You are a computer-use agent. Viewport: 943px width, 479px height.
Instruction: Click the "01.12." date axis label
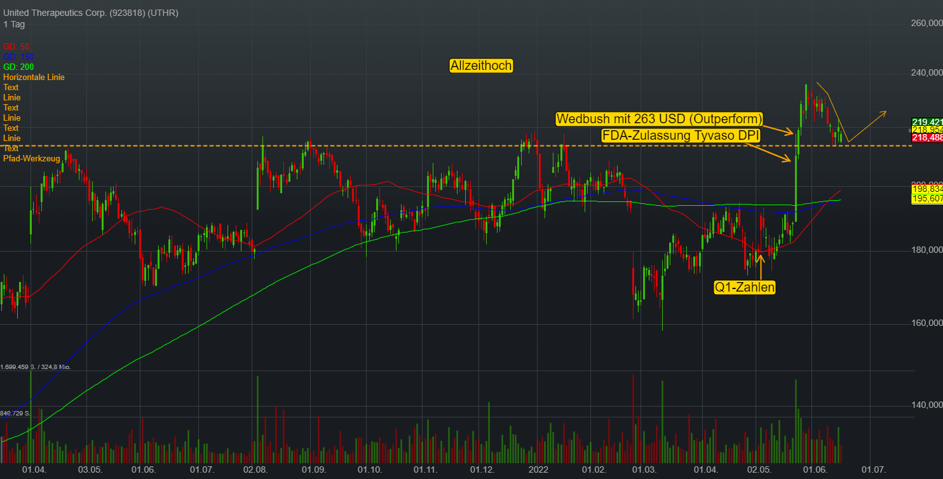(x=482, y=469)
